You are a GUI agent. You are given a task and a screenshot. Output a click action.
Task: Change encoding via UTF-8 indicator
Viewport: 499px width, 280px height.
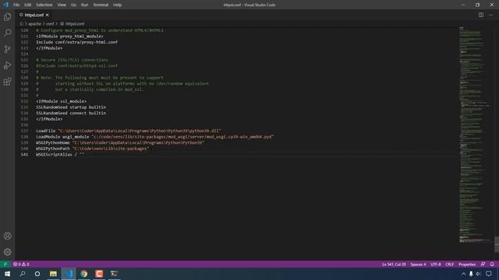(x=435, y=264)
